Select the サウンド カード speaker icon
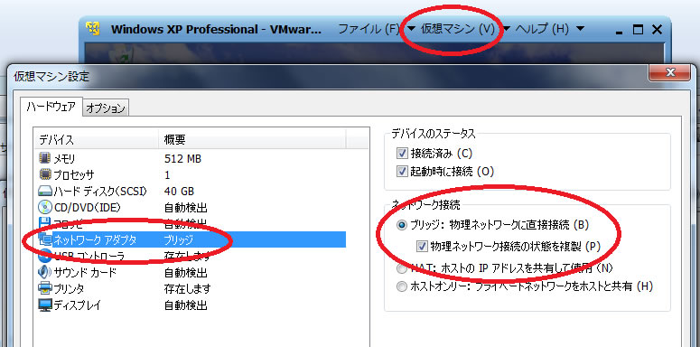 44,272
